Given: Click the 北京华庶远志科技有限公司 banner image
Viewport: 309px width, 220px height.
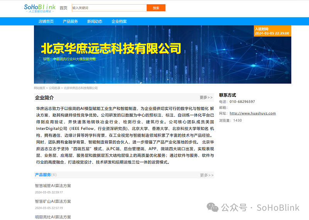Looking at the screenshot, I should click(163, 54).
